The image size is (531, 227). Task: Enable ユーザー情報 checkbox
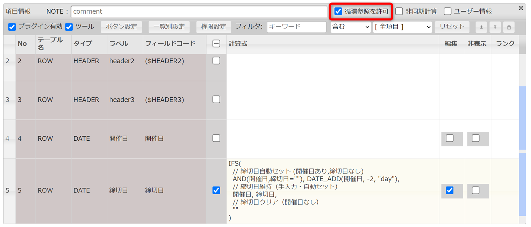point(447,12)
